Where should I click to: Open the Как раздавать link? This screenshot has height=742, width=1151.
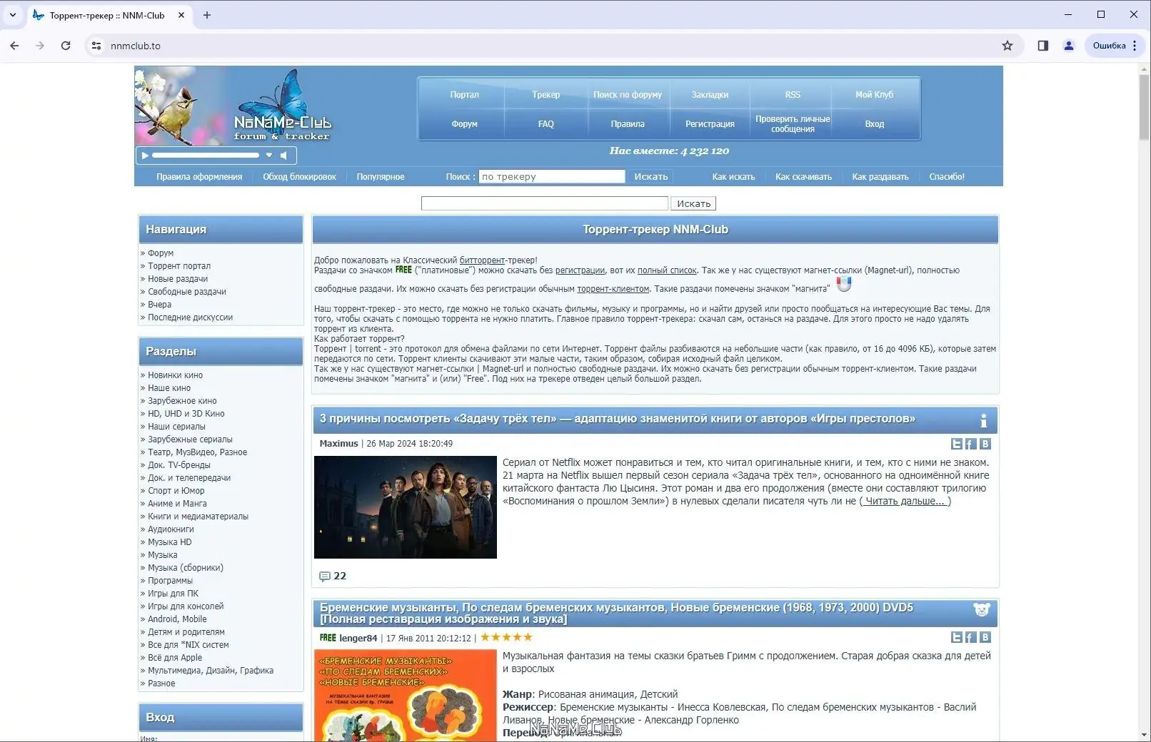tap(880, 177)
